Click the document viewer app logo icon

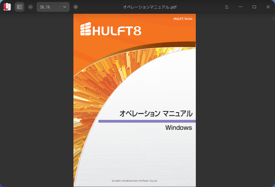point(7,7)
